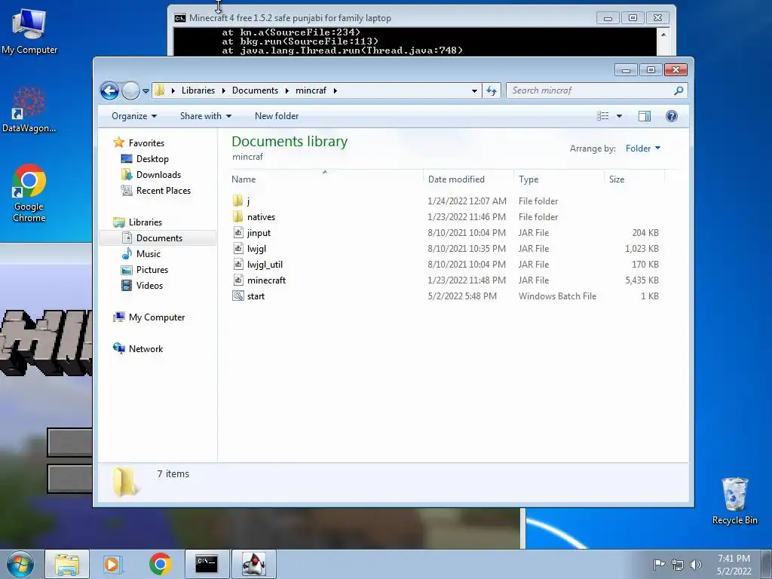Select Favorites in navigation pane
This screenshot has width=772, height=579.
point(146,142)
